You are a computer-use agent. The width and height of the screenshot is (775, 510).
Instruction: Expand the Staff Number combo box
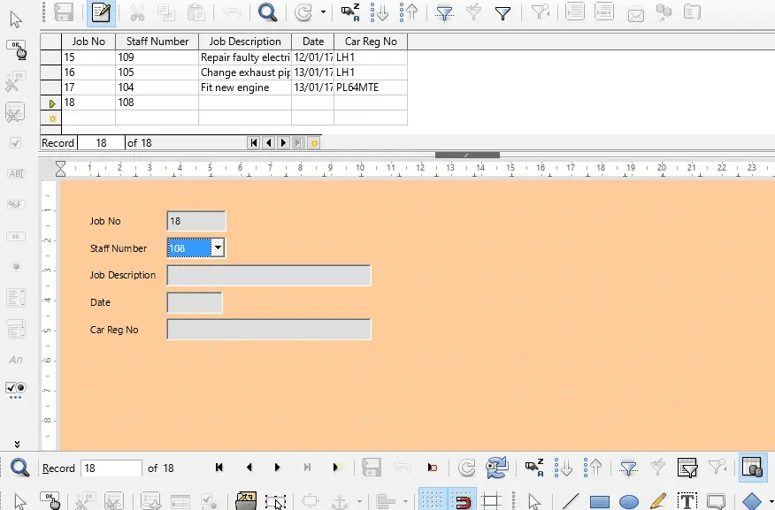pyautogui.click(x=218, y=247)
